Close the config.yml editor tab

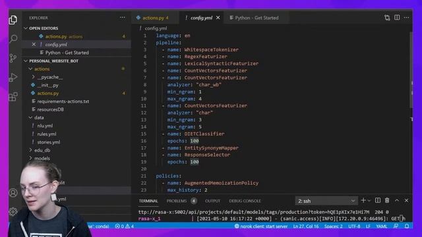pos(218,18)
